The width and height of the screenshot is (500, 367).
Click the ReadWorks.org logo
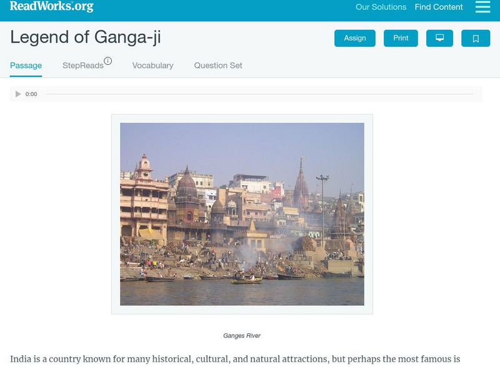(52, 6)
